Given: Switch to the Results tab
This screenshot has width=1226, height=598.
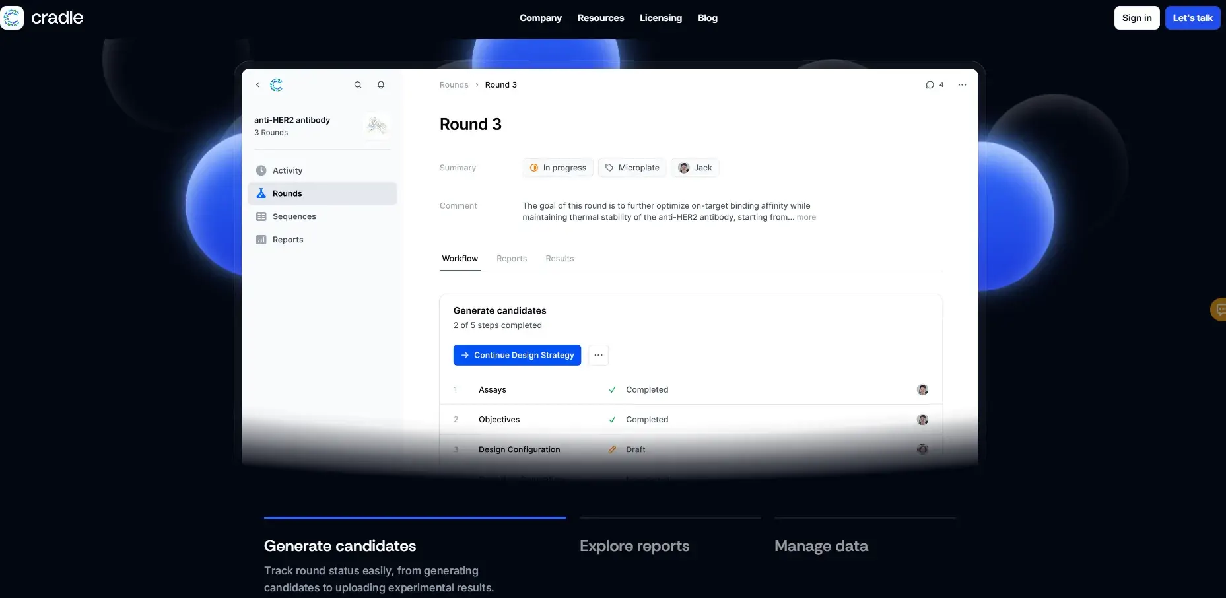Looking at the screenshot, I should [559, 259].
